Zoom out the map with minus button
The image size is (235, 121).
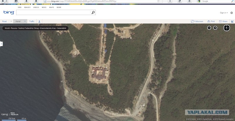point(209,28)
